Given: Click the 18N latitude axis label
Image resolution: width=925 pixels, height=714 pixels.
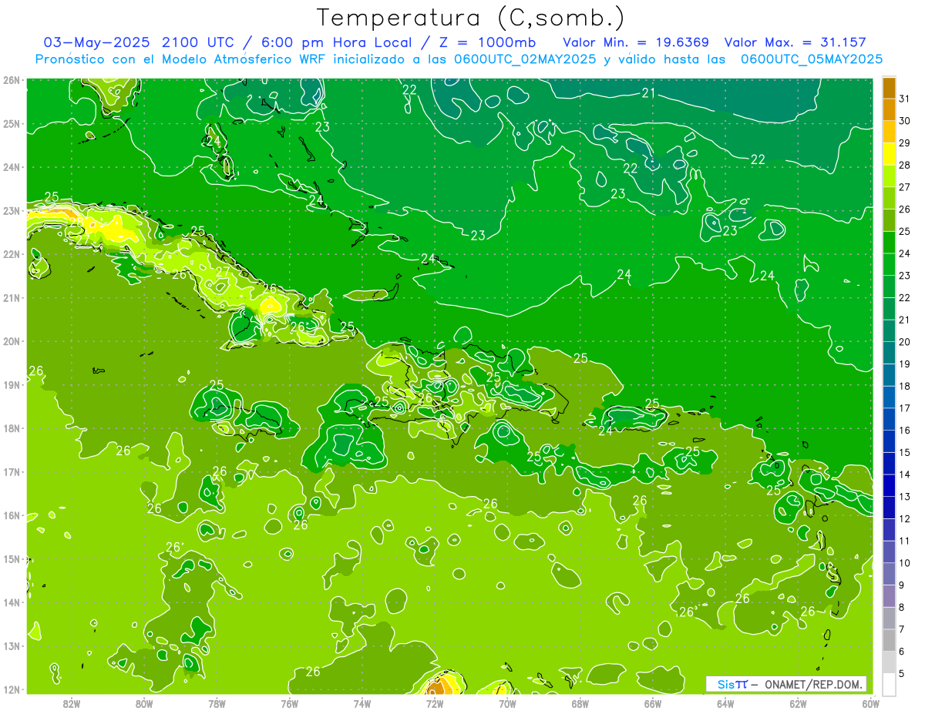Looking at the screenshot, I should pos(12,428).
